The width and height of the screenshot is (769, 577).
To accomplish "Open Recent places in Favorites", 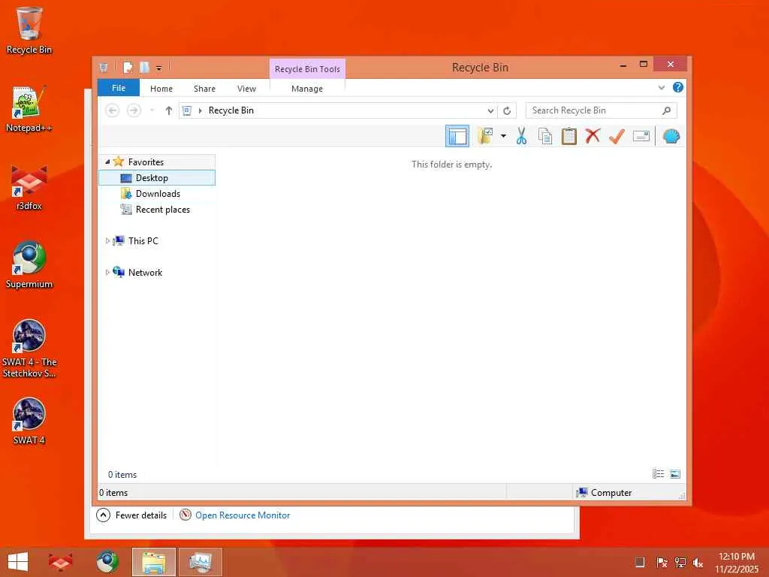I will [x=162, y=210].
